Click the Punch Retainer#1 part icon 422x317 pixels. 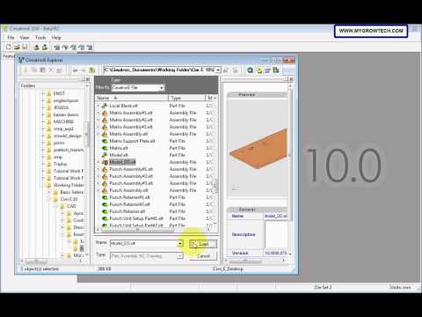tap(105, 197)
